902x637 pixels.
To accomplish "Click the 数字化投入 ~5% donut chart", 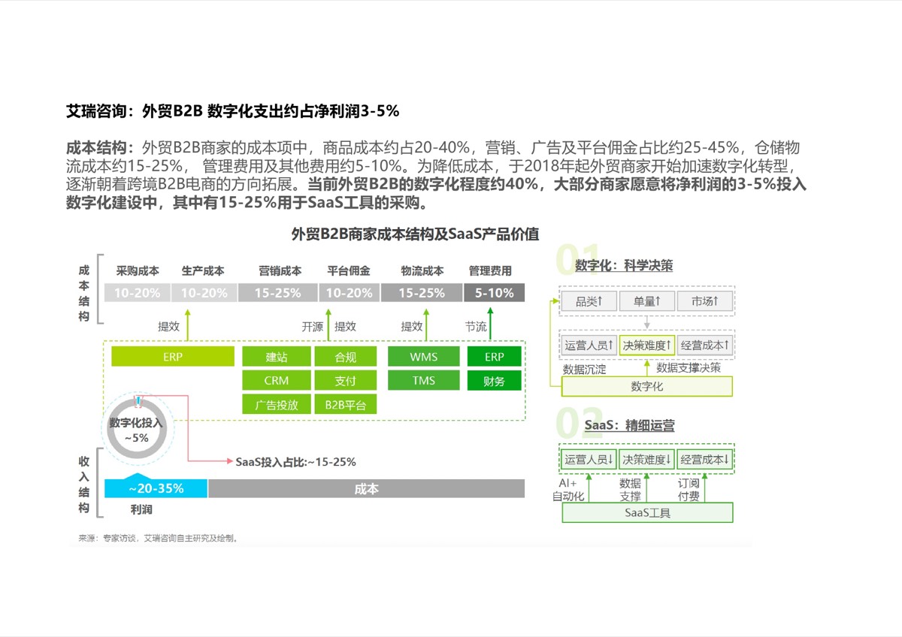I will (136, 430).
